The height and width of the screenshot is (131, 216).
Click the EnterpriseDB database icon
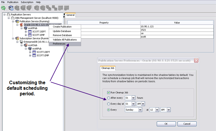(x=21, y=42)
